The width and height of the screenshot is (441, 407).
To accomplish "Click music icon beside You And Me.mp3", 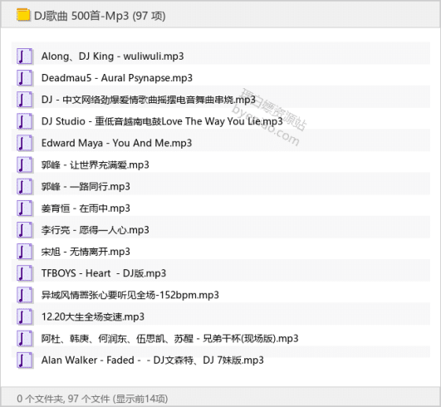I will coord(24,143).
